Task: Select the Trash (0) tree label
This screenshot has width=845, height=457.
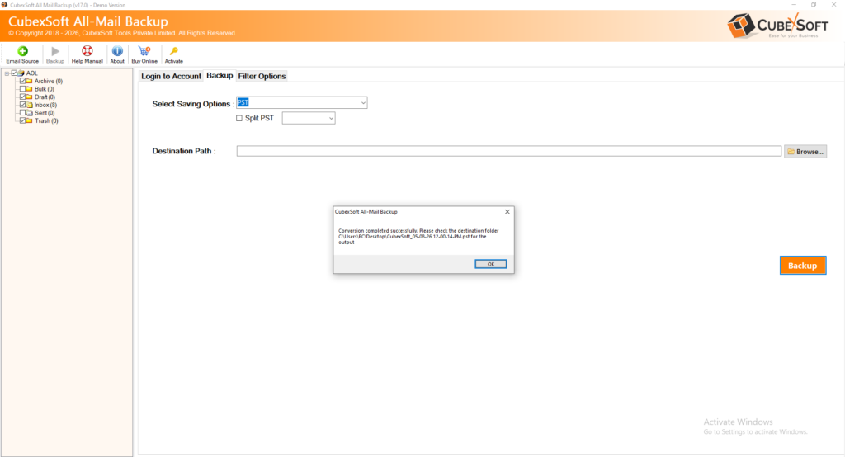Action: (46, 121)
